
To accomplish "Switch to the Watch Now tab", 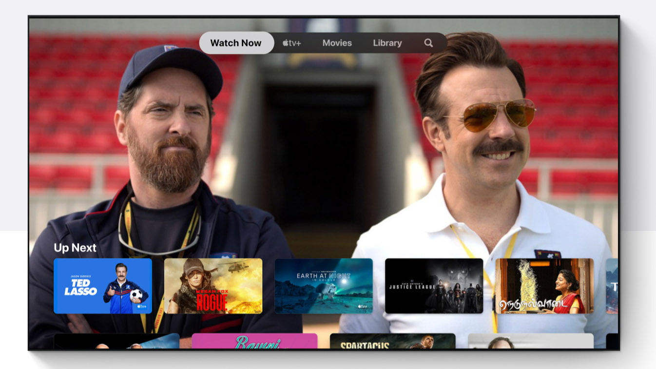I will point(236,43).
